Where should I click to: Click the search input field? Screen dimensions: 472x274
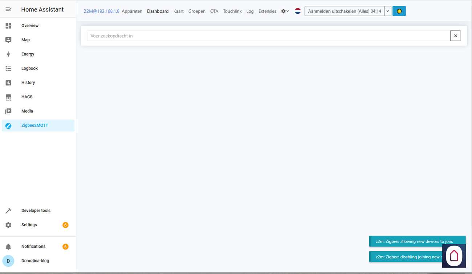point(268,36)
